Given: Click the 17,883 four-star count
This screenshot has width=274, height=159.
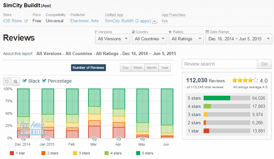Looking at the screenshot, I should [x=259, y=106].
